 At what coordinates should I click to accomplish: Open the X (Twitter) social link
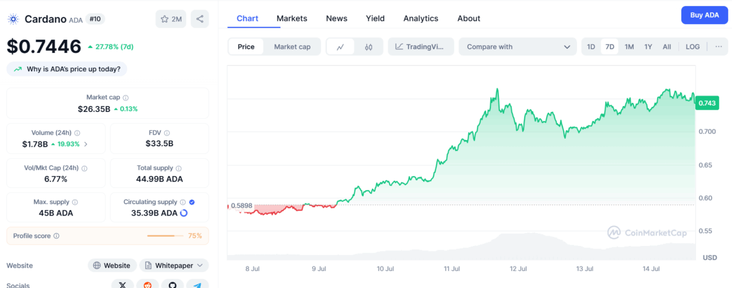click(x=122, y=284)
